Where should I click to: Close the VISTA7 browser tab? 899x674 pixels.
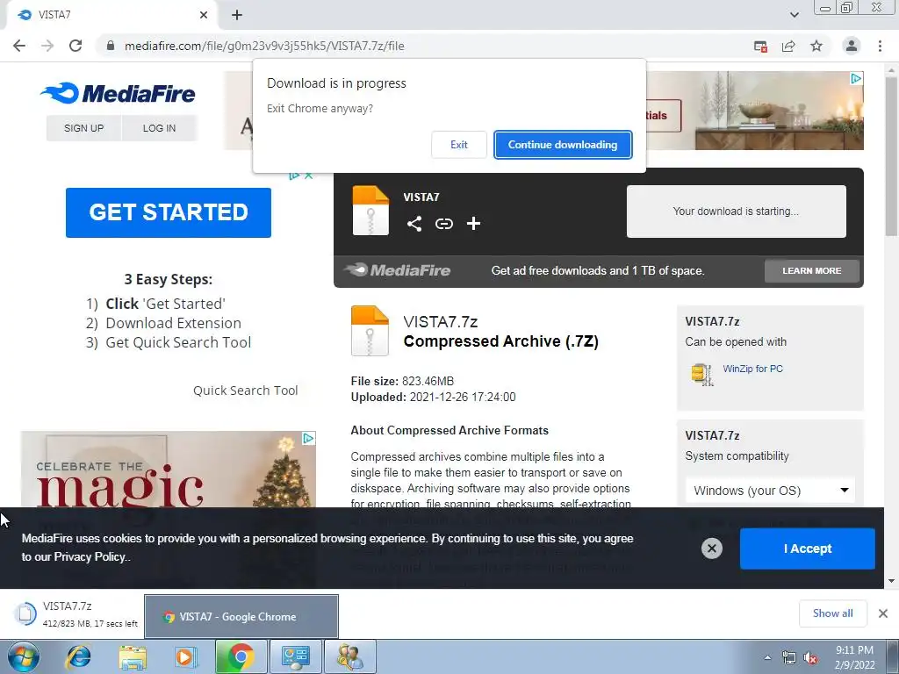(204, 15)
